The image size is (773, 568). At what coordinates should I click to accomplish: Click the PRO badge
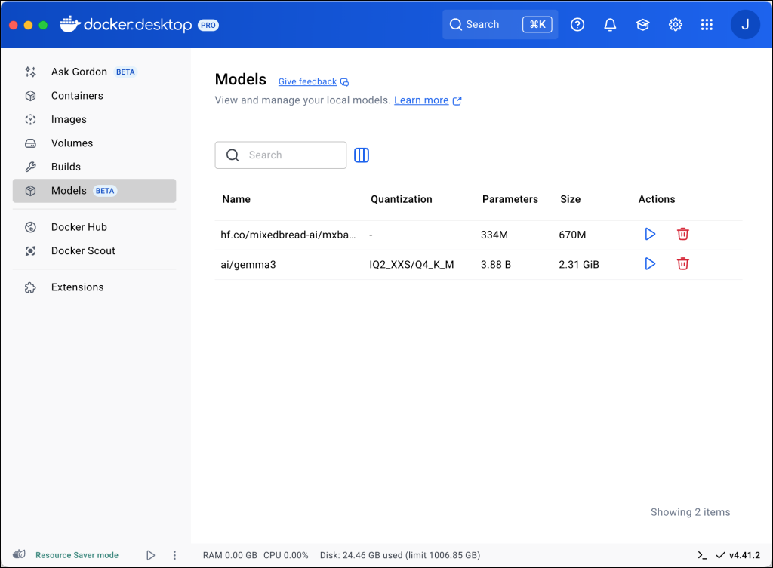pyautogui.click(x=208, y=25)
